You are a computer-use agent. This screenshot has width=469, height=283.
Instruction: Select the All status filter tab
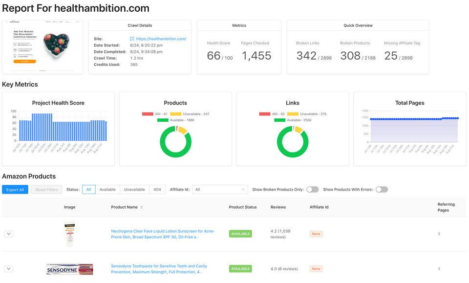pos(89,189)
